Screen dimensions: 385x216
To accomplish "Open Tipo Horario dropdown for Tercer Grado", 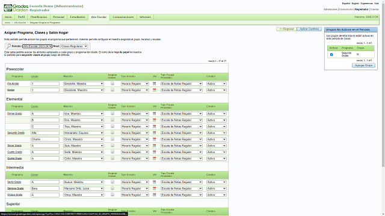I will [x=135, y=145].
